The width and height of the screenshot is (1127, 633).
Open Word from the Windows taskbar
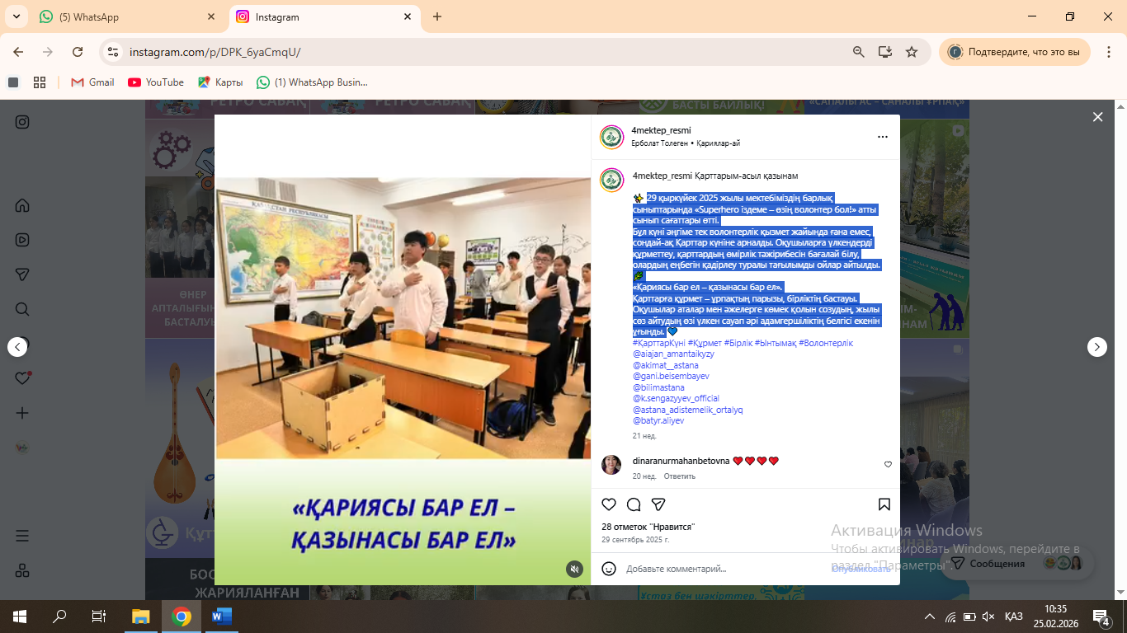pos(222,616)
